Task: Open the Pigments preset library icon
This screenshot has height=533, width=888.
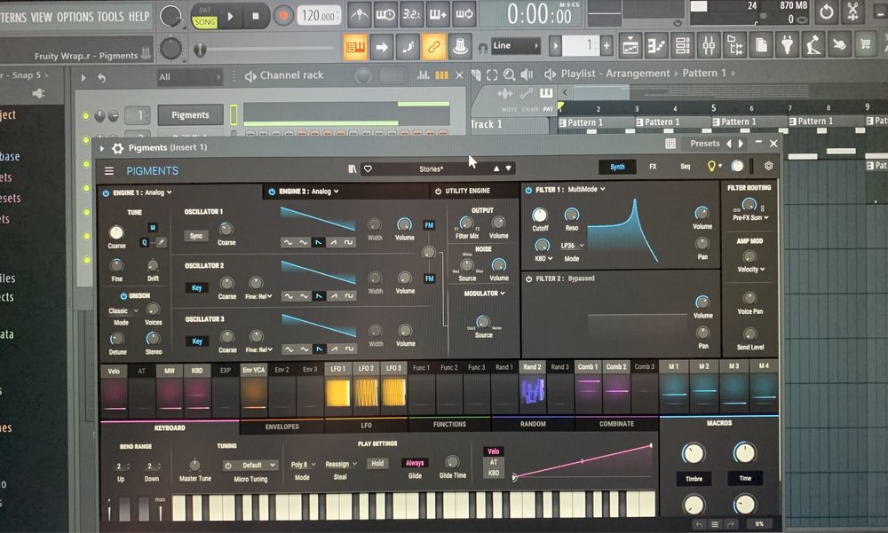Action: (x=353, y=169)
